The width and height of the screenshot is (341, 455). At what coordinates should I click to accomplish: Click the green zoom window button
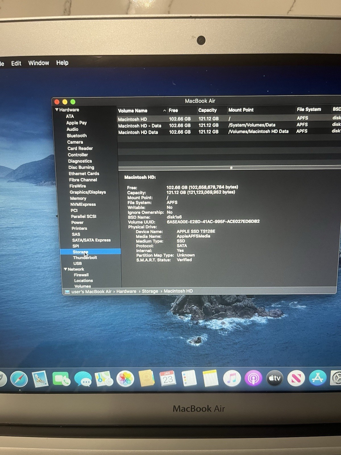73,102
